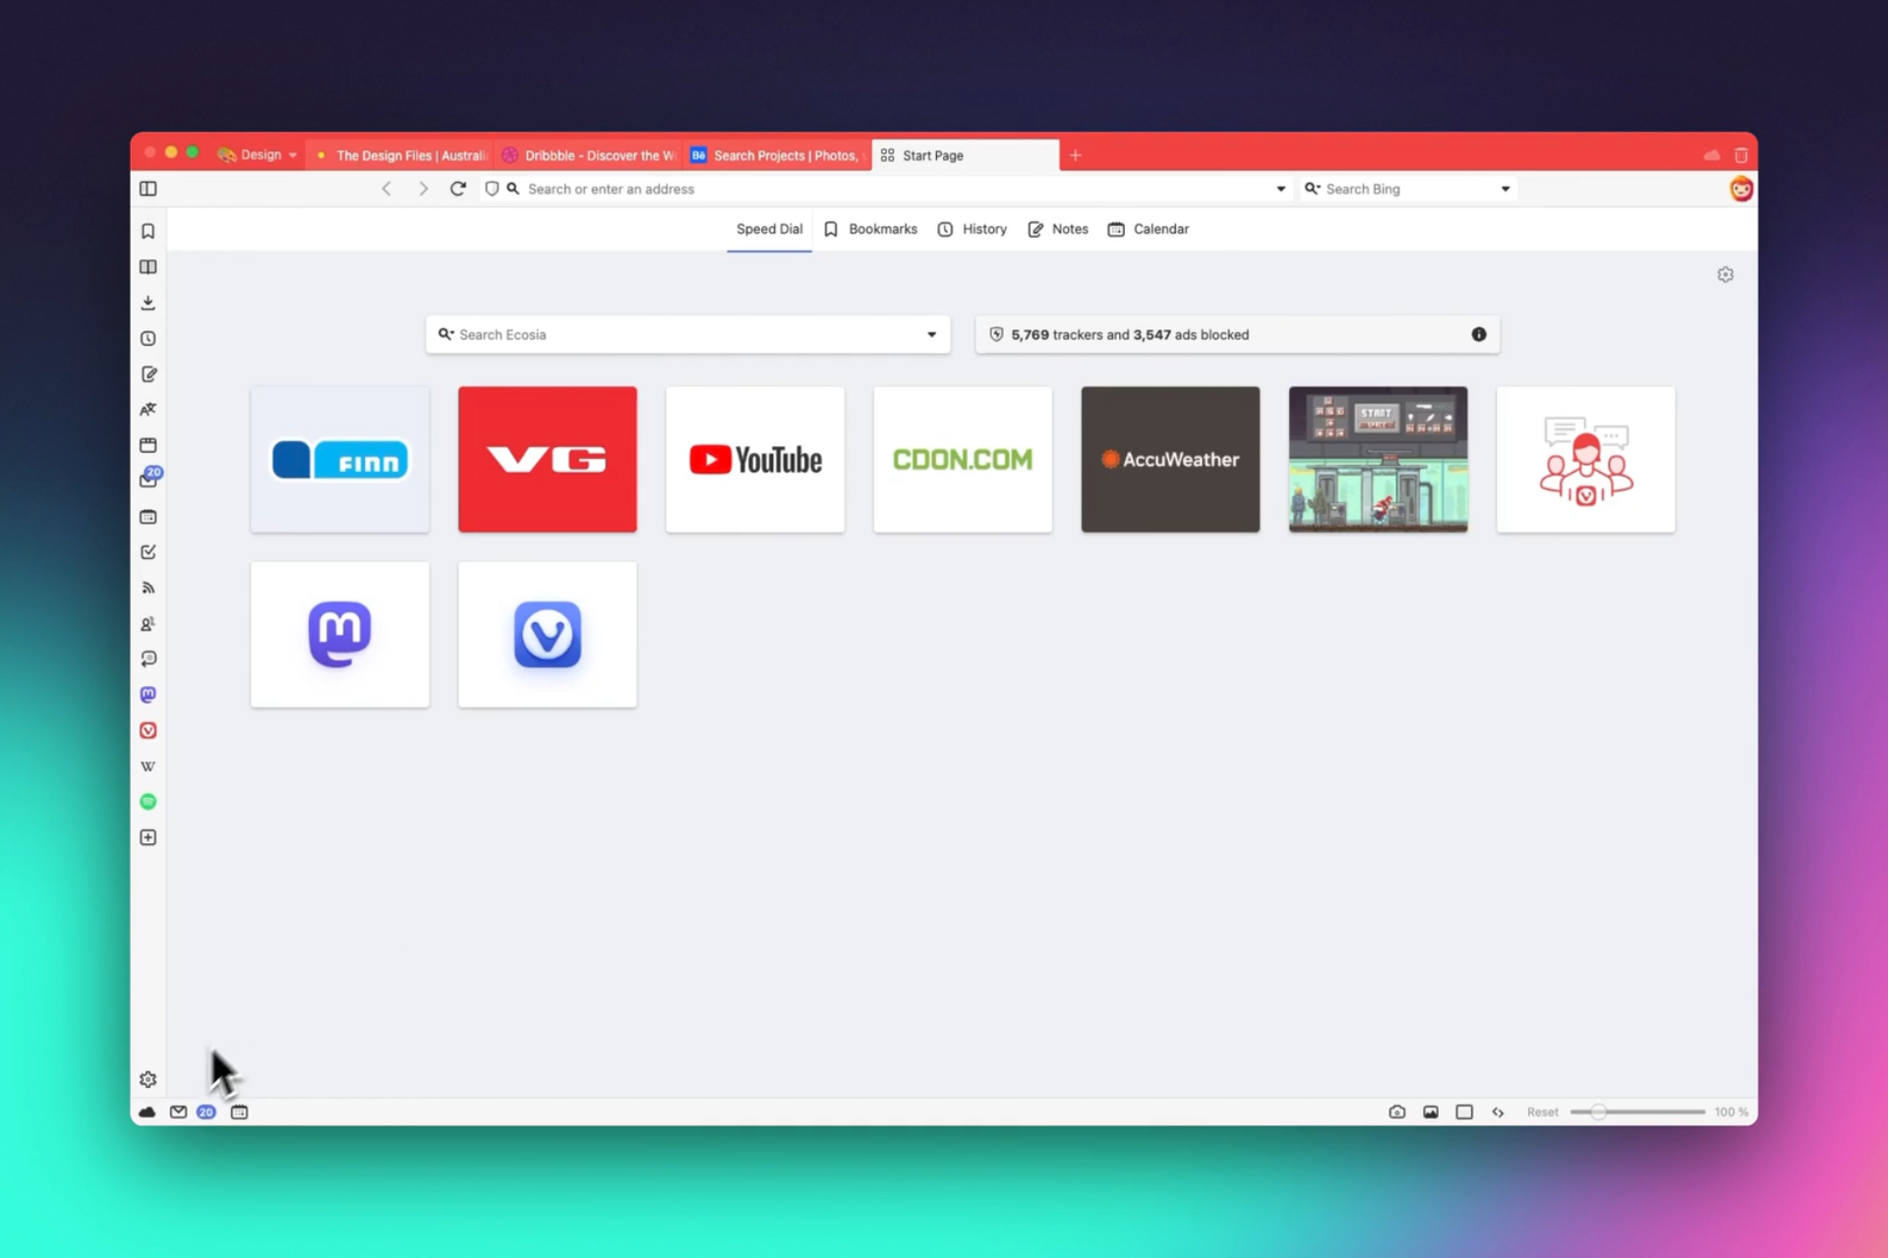Viewport: 1888px width, 1258px height.
Task: Open the Notes panel in the sidebar
Action: [x=148, y=373]
